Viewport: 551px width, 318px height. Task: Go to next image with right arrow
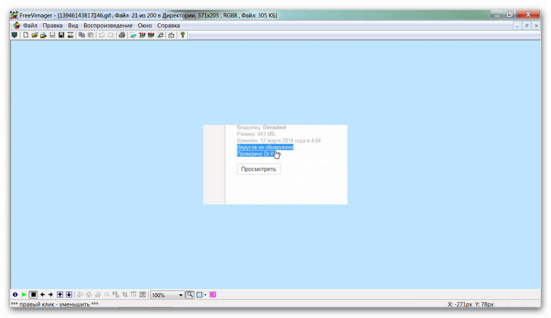pos(51,295)
